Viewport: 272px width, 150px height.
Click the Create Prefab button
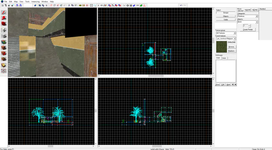(x=248, y=29)
